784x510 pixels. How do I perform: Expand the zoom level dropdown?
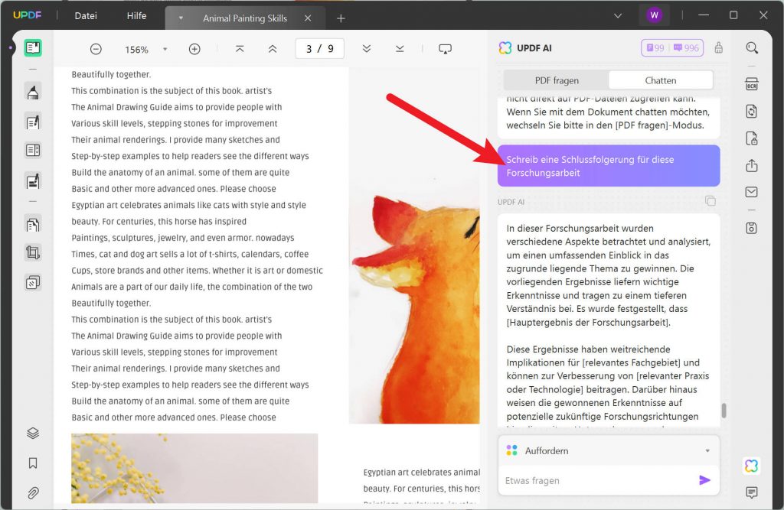(x=165, y=49)
